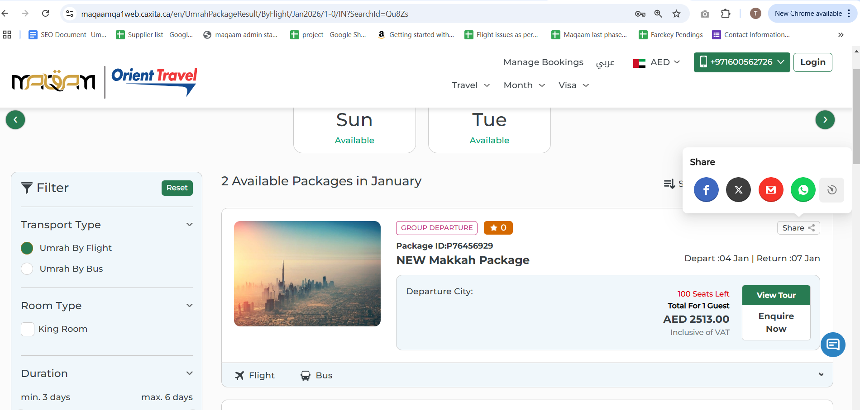
Task: Select Umrah By Flight radio option
Action: pos(27,248)
